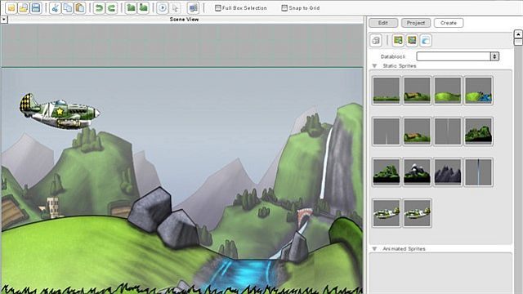This screenshot has height=294, width=523.
Task: Select the bright green hill sprite
Action: [448, 91]
